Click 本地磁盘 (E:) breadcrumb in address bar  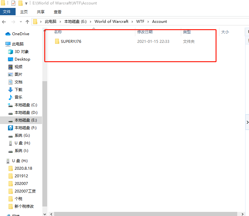point(75,22)
